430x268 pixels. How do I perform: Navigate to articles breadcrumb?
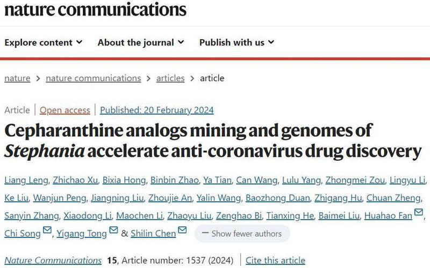pos(170,78)
